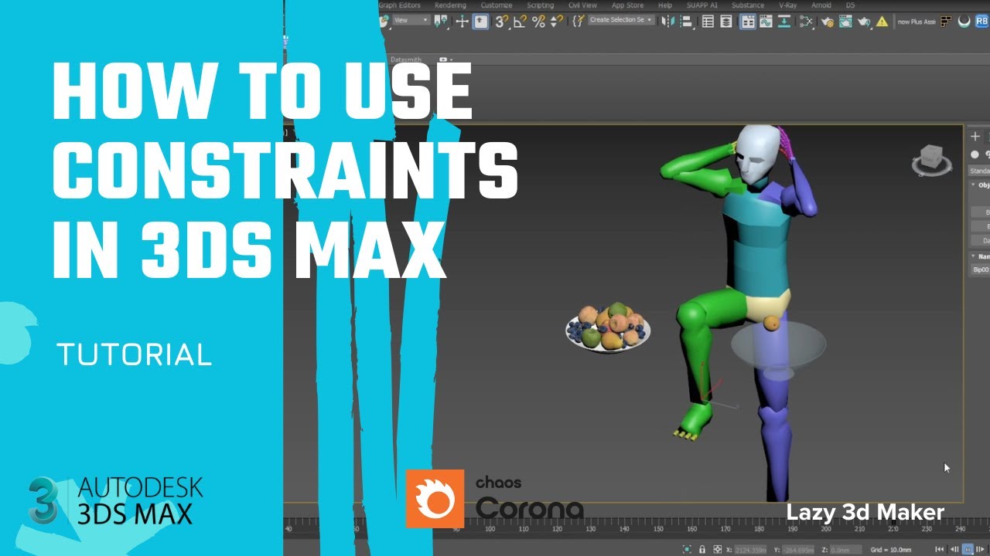Image resolution: width=990 pixels, height=556 pixels.
Task: Open the Customize menu
Action: [x=497, y=5]
